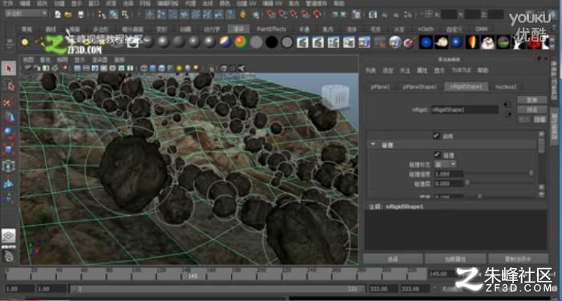Select the nRigidShape1 tab

coord(467,86)
